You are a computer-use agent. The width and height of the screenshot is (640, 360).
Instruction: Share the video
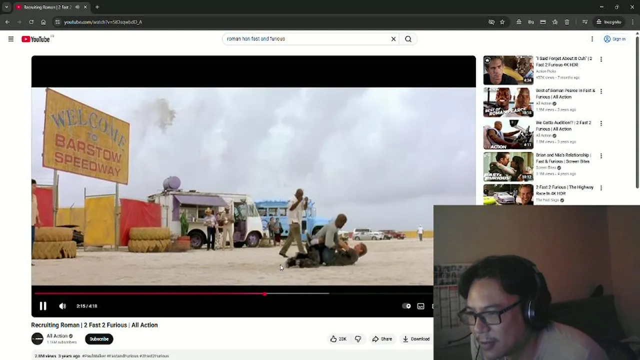click(x=382, y=339)
